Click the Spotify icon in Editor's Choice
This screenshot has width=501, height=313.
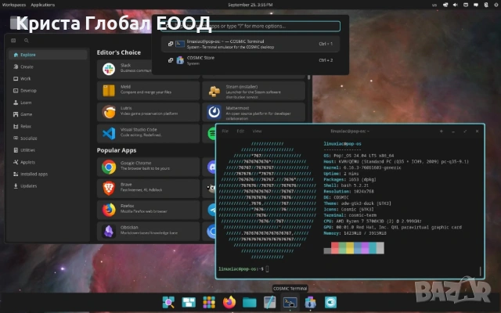pyautogui.click(x=212, y=134)
